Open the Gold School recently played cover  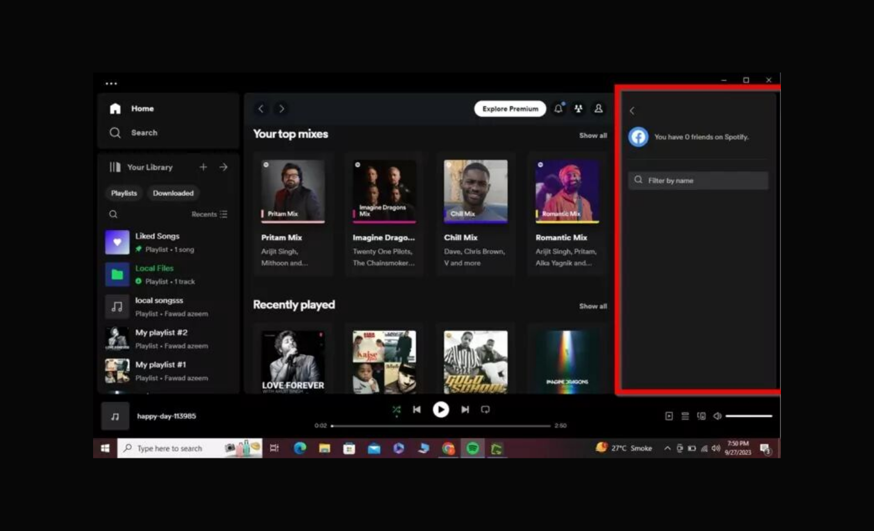tap(476, 361)
